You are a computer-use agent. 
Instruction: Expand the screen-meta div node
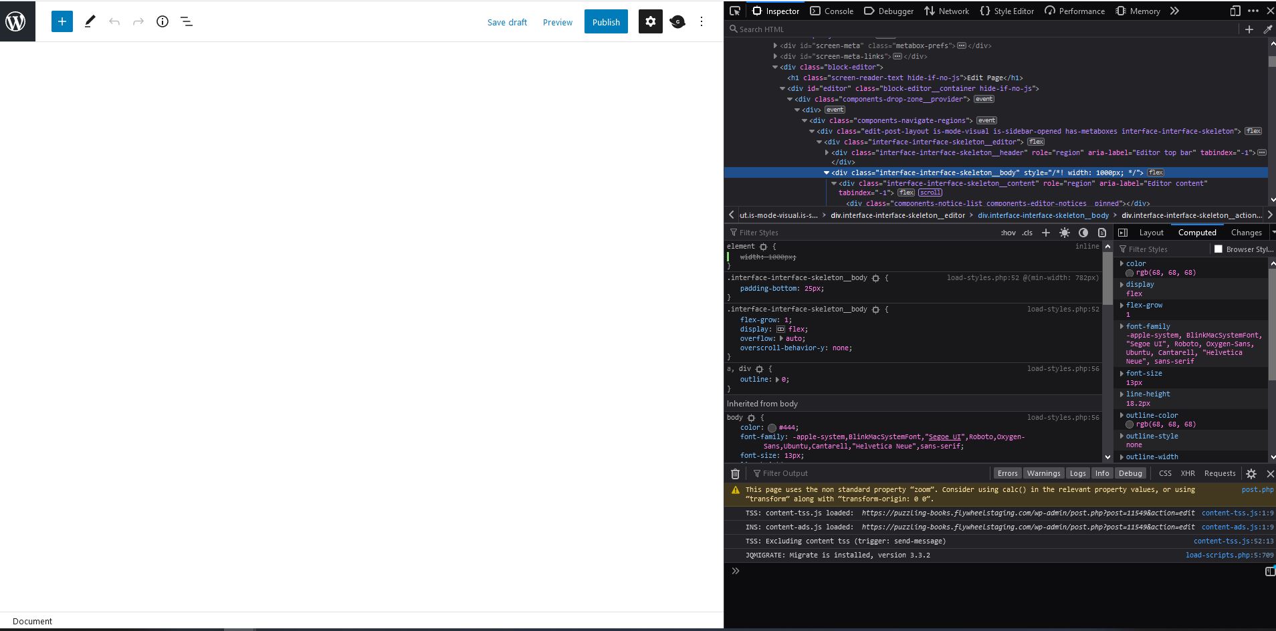pyautogui.click(x=775, y=45)
